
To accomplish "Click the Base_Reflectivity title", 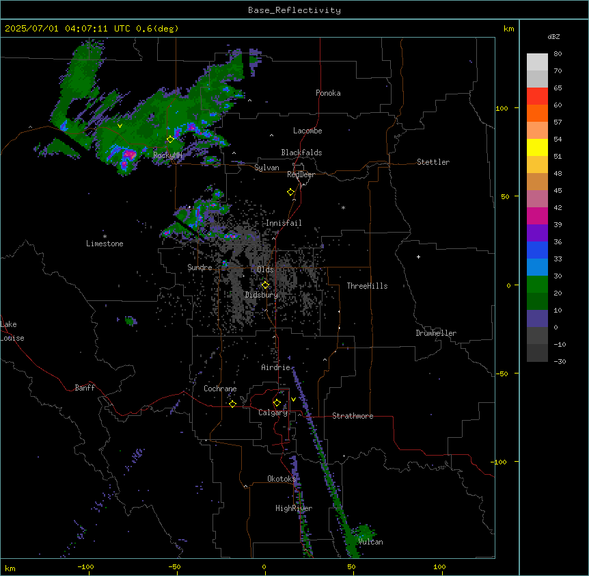I will point(294,10).
